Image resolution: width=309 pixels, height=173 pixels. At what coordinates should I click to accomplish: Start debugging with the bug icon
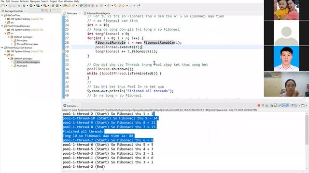tap(24, 6)
